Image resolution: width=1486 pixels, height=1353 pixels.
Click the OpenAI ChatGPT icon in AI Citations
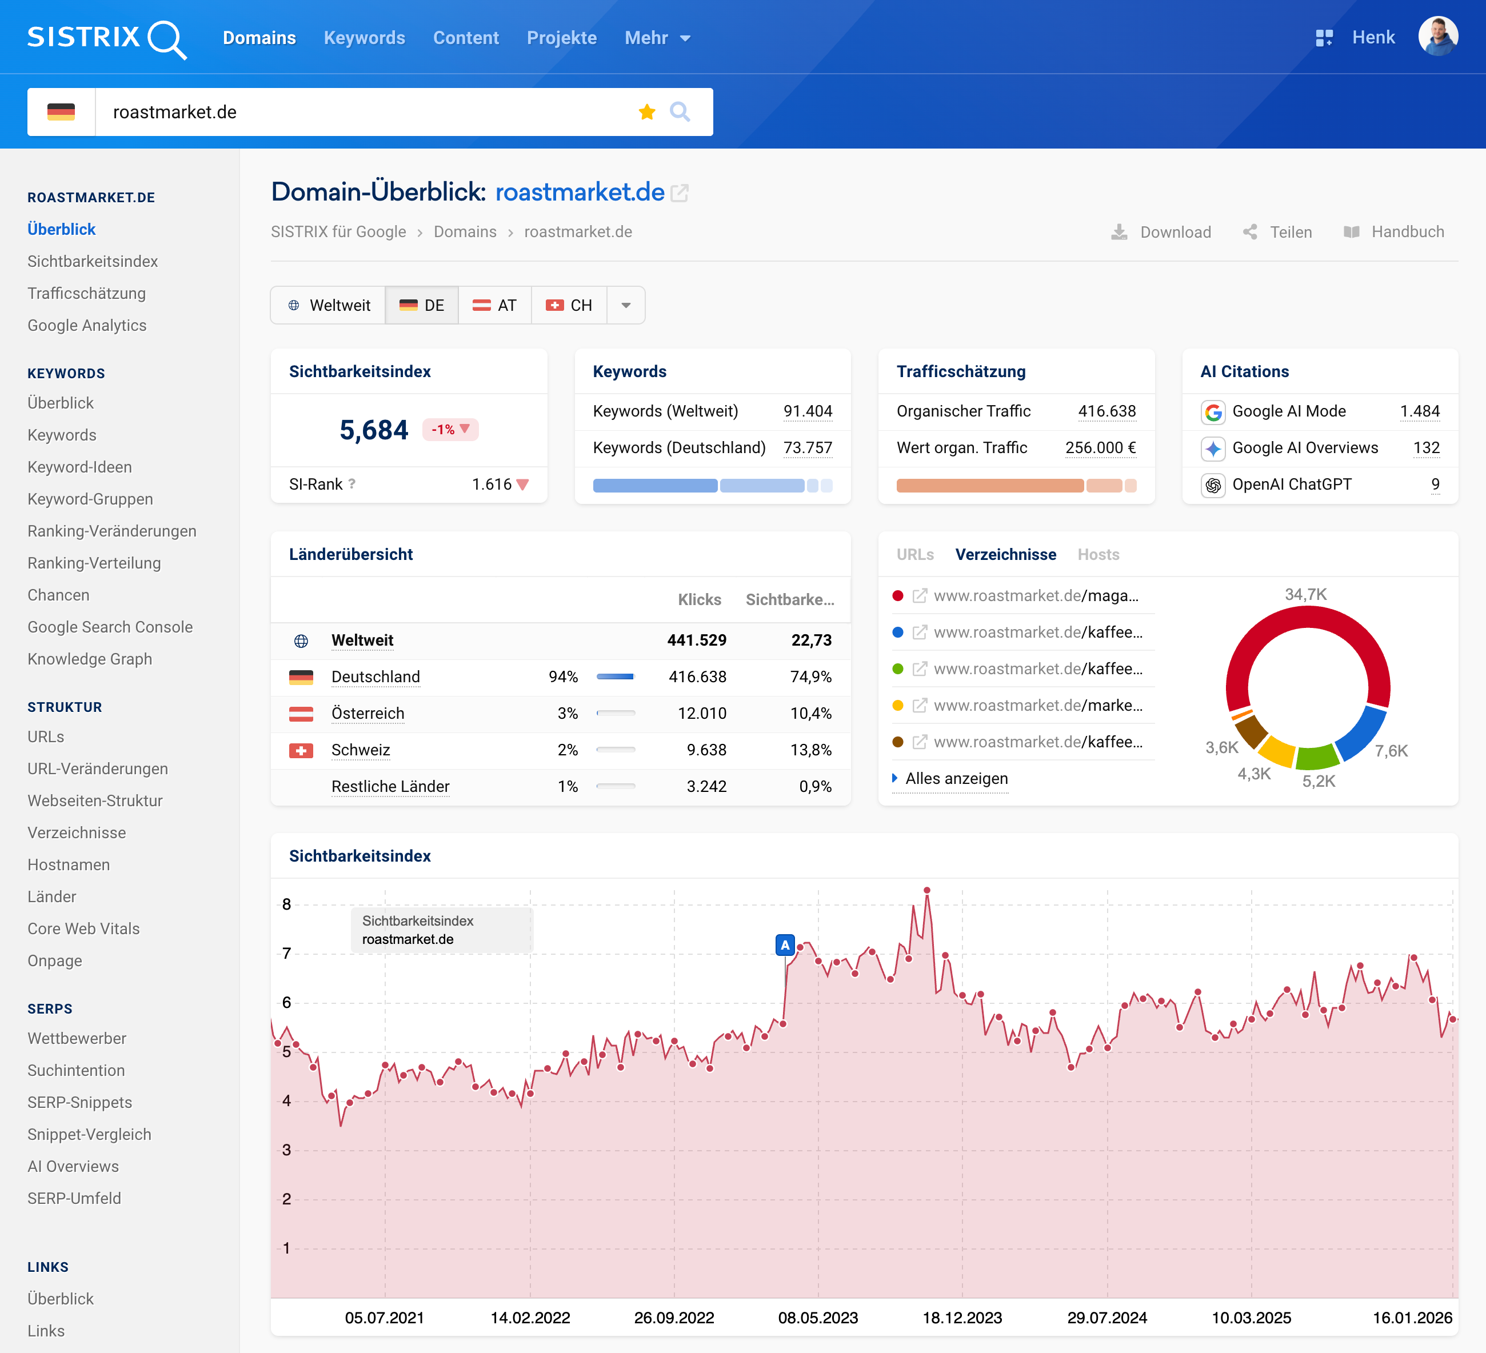pyautogui.click(x=1214, y=485)
